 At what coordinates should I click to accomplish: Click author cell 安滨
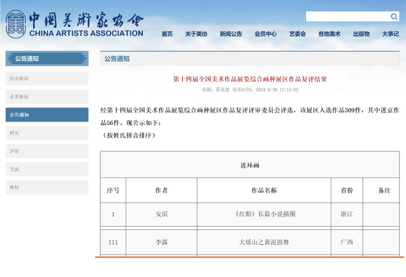(162, 214)
